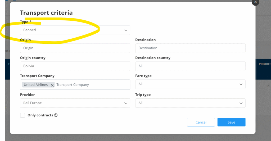Open the Provider dropdown with Rail Europe
The height and width of the screenshot is (141, 271).
tap(75, 103)
